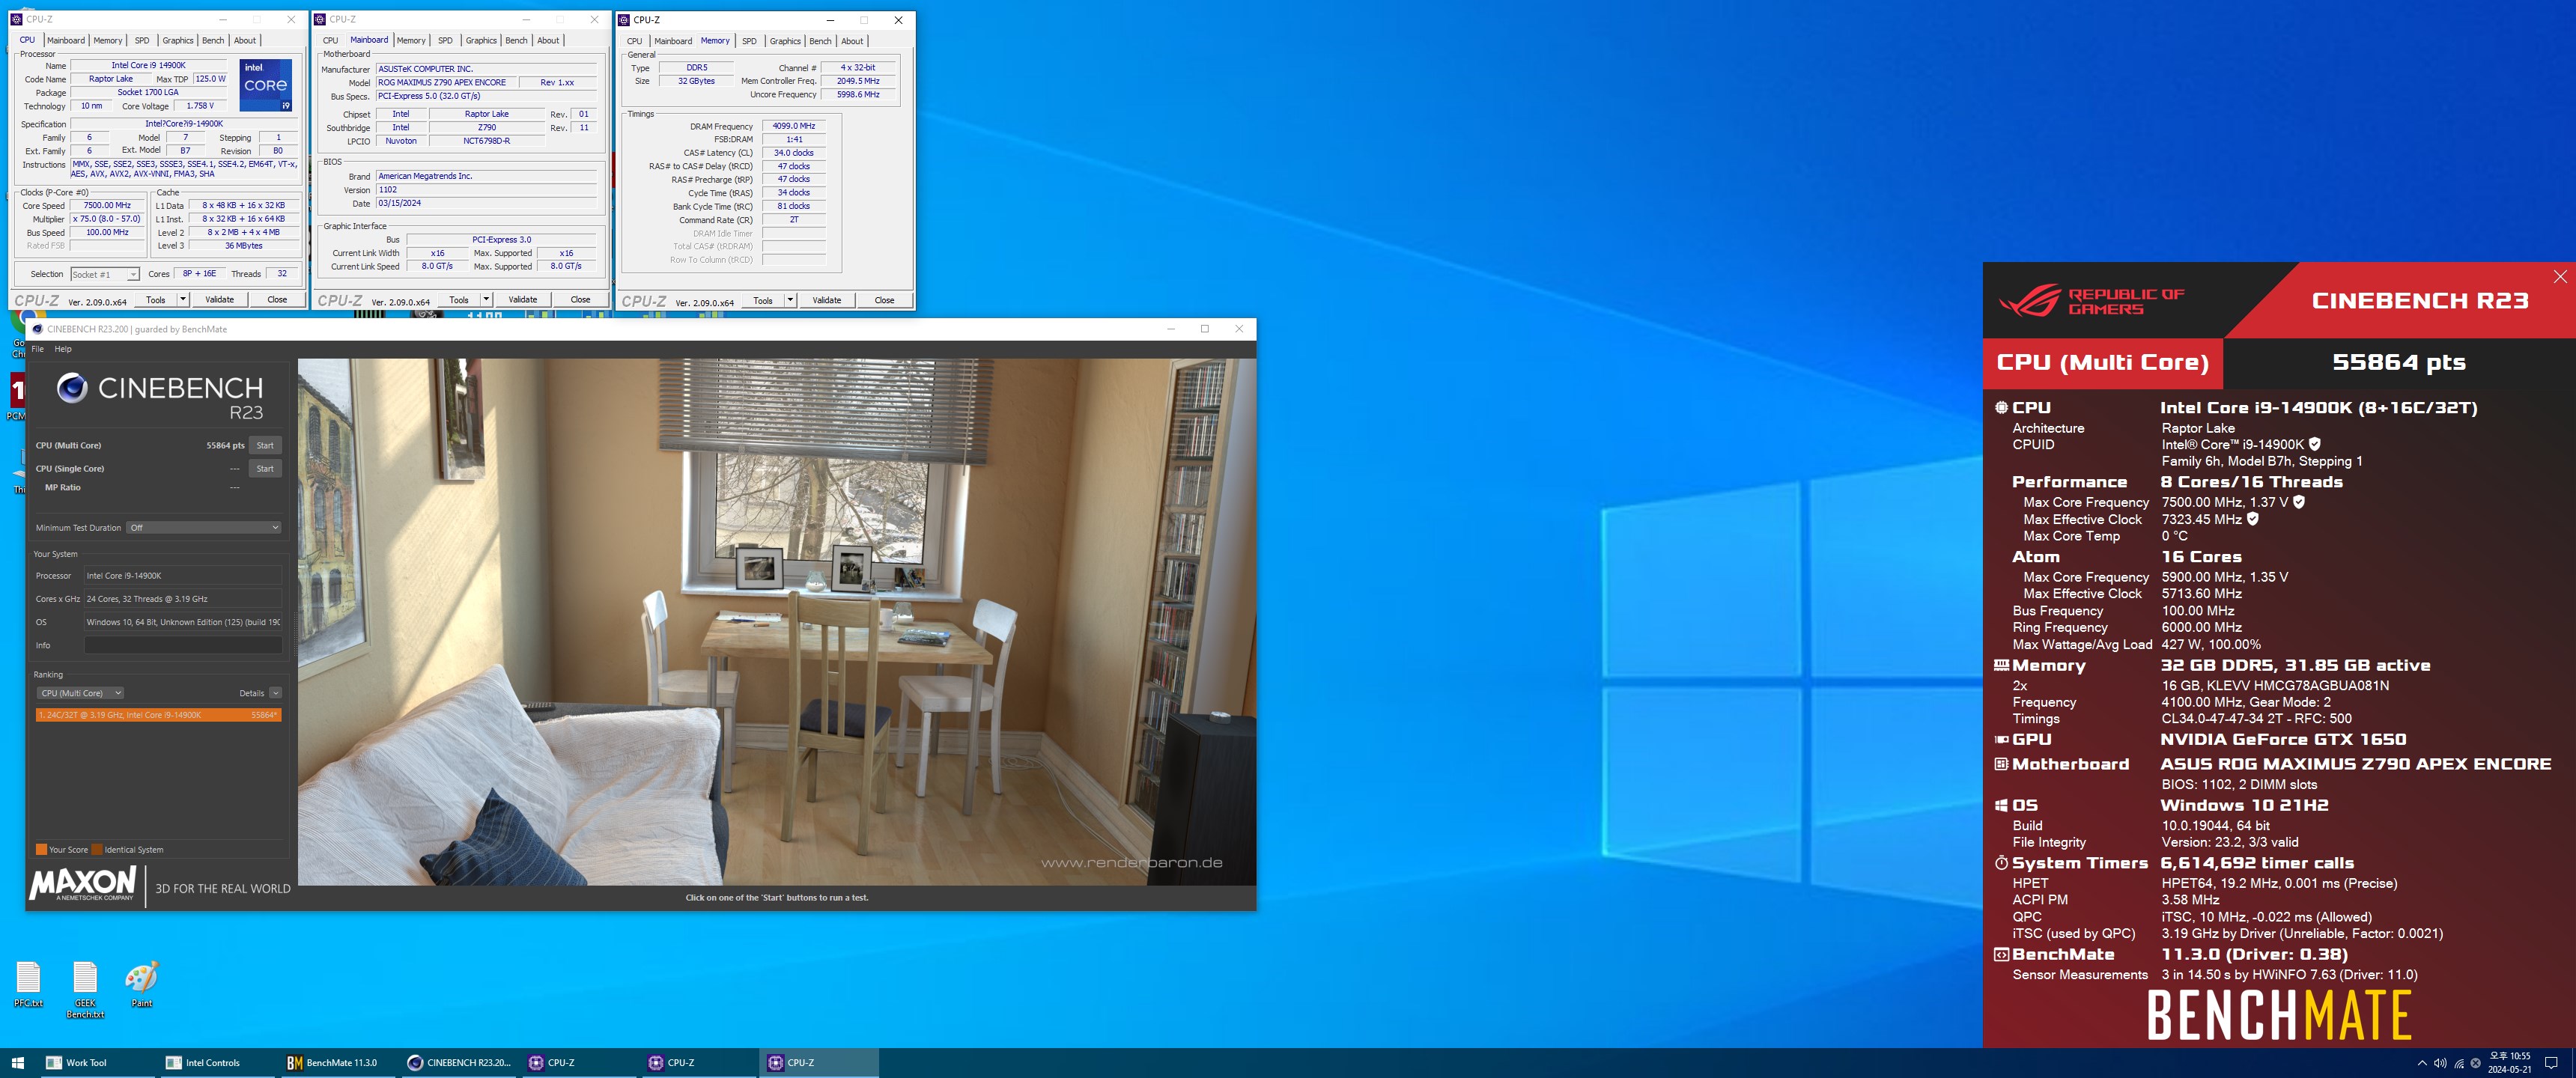
Task: Click DRAM Frequency value 4099.0 MHz
Action: (x=794, y=126)
